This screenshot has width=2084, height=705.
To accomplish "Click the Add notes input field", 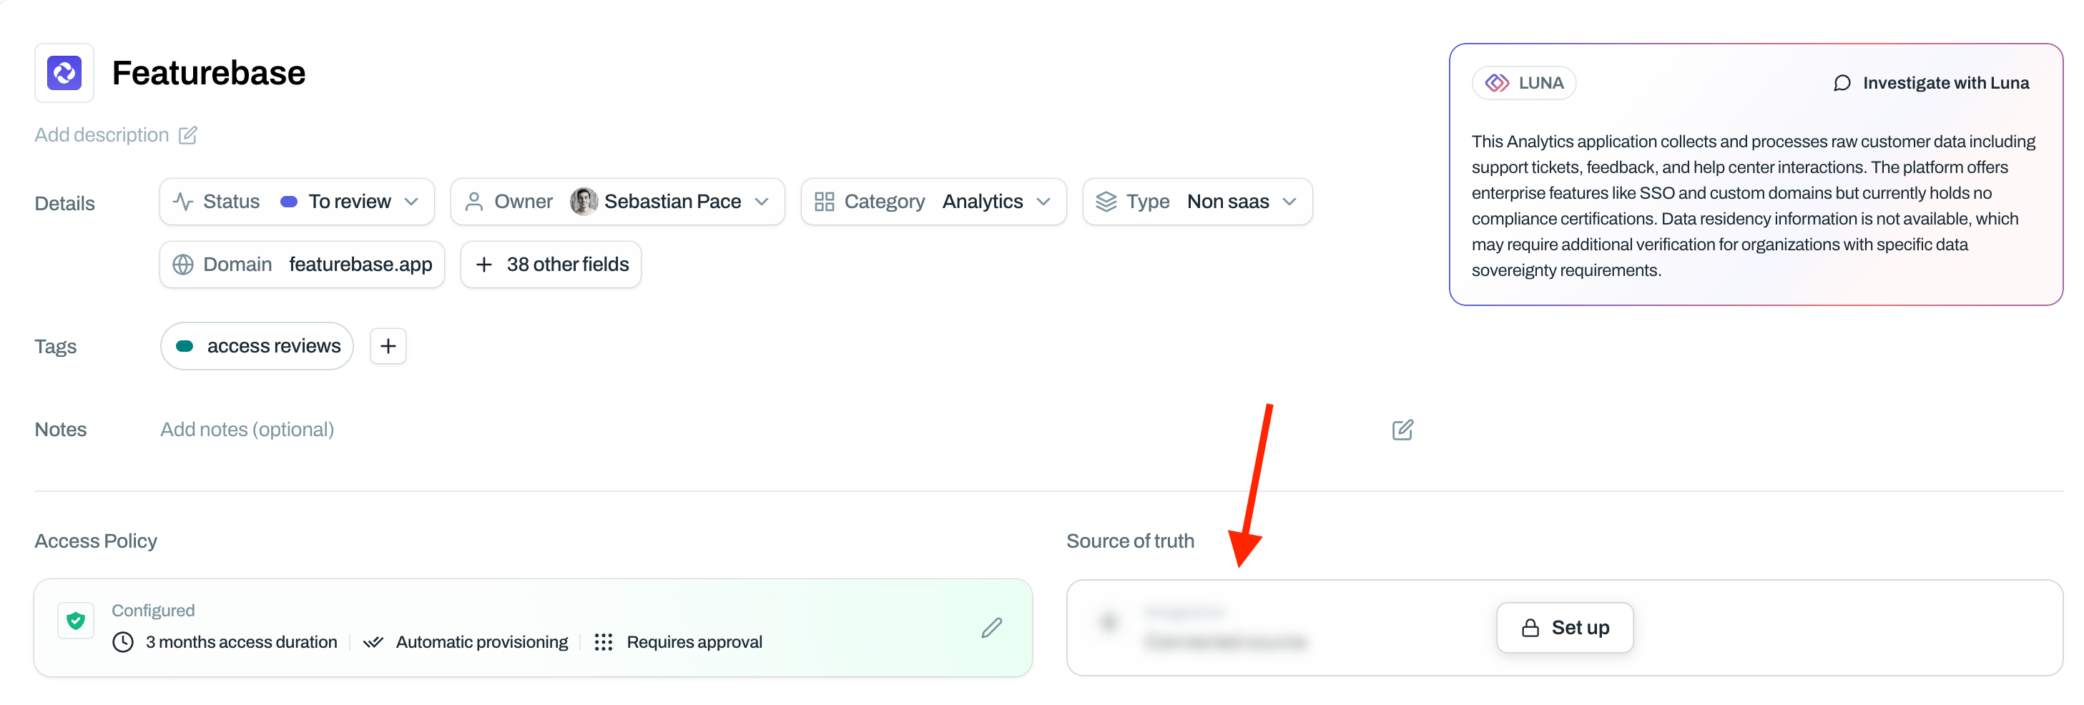I will click(247, 429).
